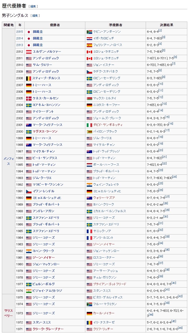
Task: Click the Japan flag in the 2015 row
Action: click(x=28, y=32)
